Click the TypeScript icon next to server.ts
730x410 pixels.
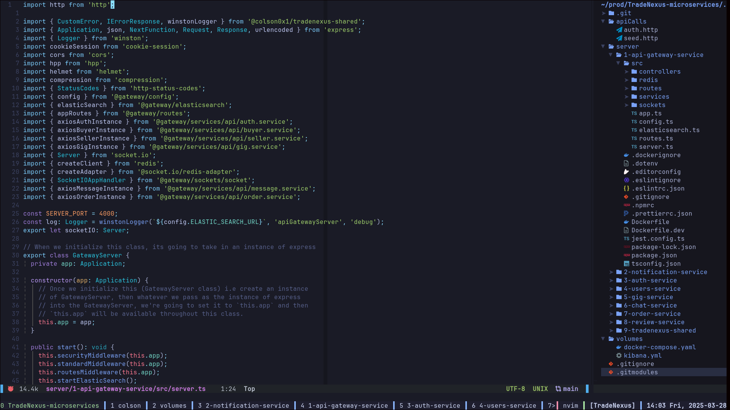click(x=634, y=147)
